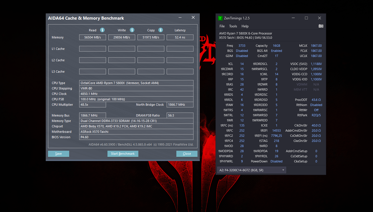Click the CPU Clock value 4850.1 MHz
Screen dimensions: 373x212
click(136, 94)
